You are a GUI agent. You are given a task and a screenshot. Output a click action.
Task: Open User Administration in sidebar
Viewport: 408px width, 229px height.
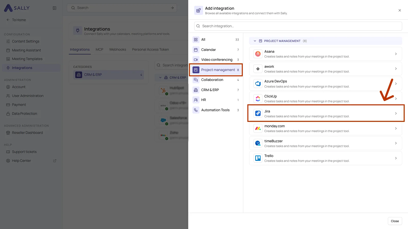pyautogui.click(x=31, y=96)
